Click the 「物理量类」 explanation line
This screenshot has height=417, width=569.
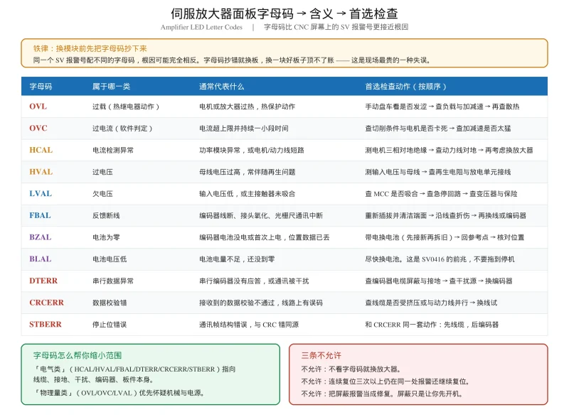point(119,393)
